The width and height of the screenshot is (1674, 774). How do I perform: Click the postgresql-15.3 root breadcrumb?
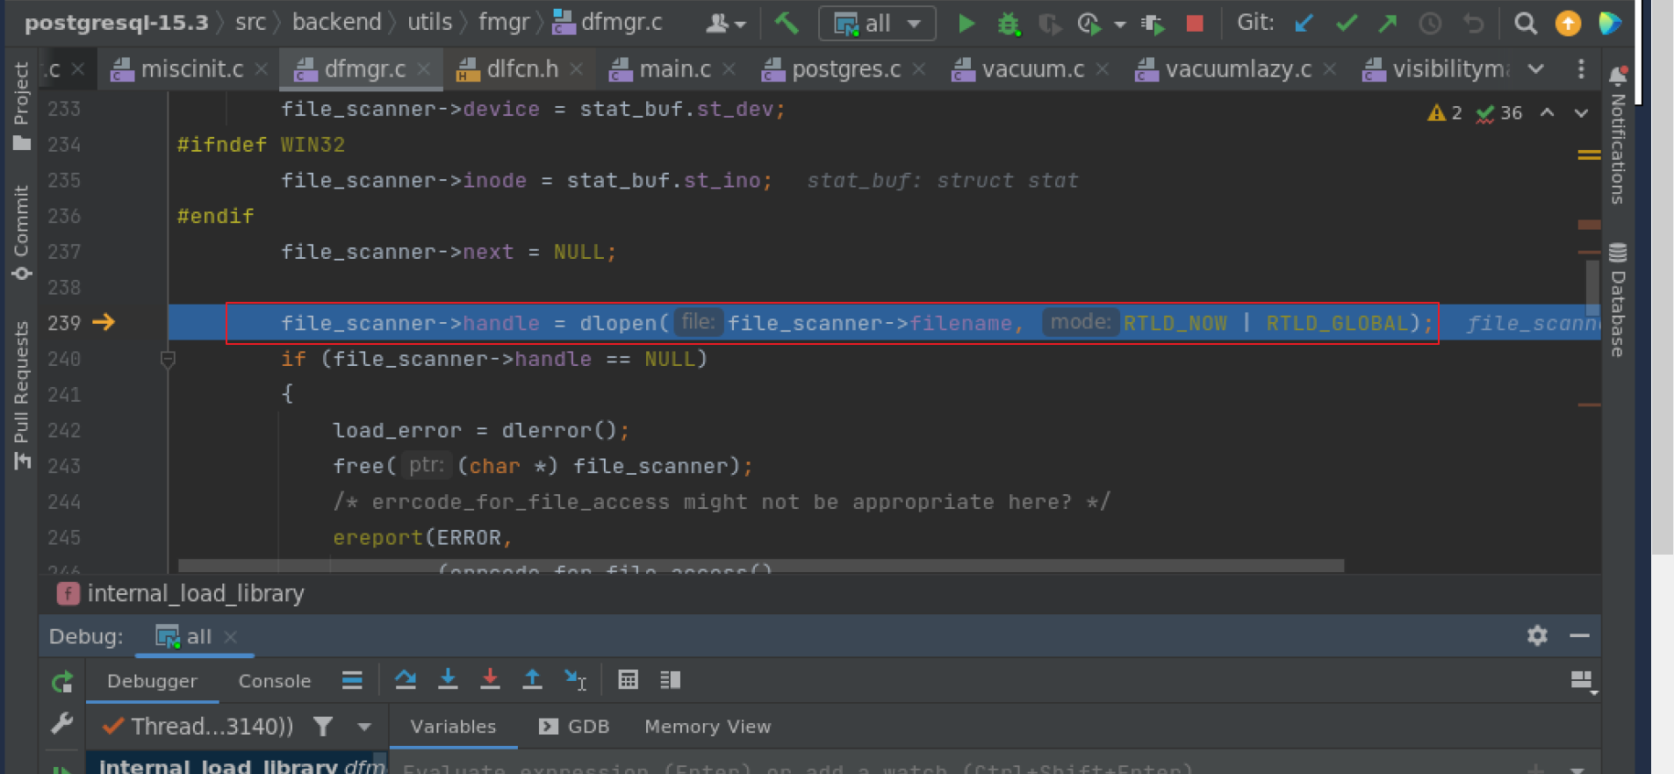pyautogui.click(x=117, y=22)
